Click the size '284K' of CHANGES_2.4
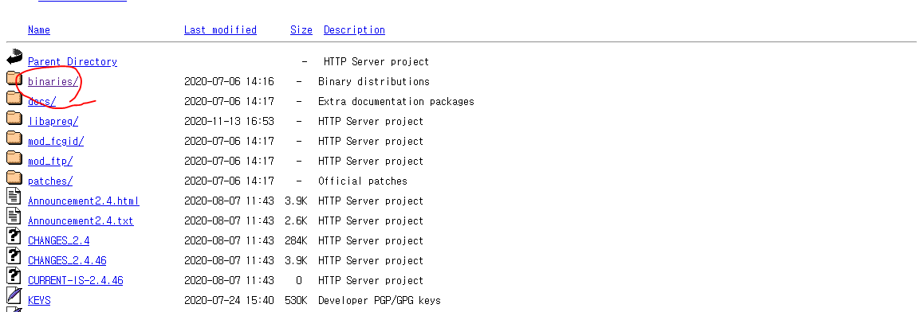The height and width of the screenshot is (312, 917). [x=296, y=240]
